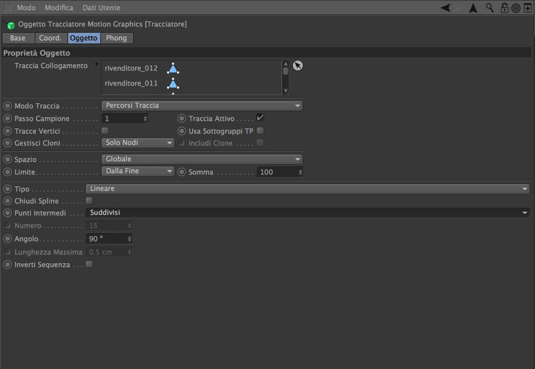
Task: Open the Modifica menu
Action: (x=59, y=8)
